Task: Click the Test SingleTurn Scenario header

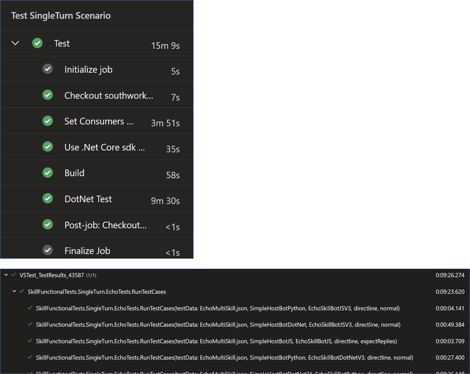Action: click(61, 15)
